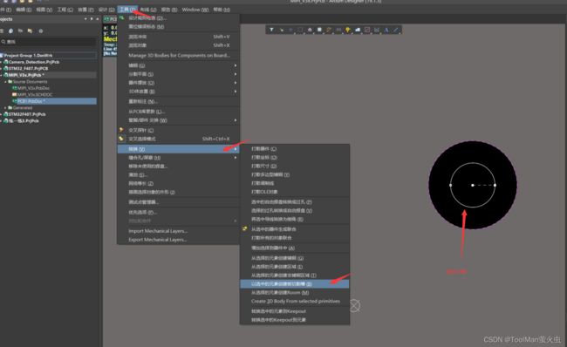Open the Place (P) menu in the menu bar
Viewport: 567px width, 347px height.
(85, 10)
